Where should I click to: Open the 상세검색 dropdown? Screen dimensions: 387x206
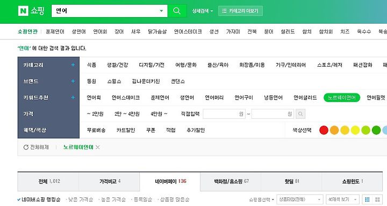pyautogui.click(x=203, y=11)
